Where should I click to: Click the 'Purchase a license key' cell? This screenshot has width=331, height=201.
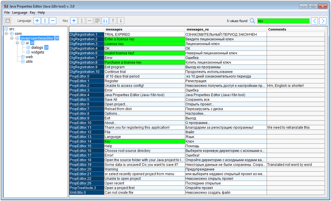pyautogui.click(x=145, y=62)
